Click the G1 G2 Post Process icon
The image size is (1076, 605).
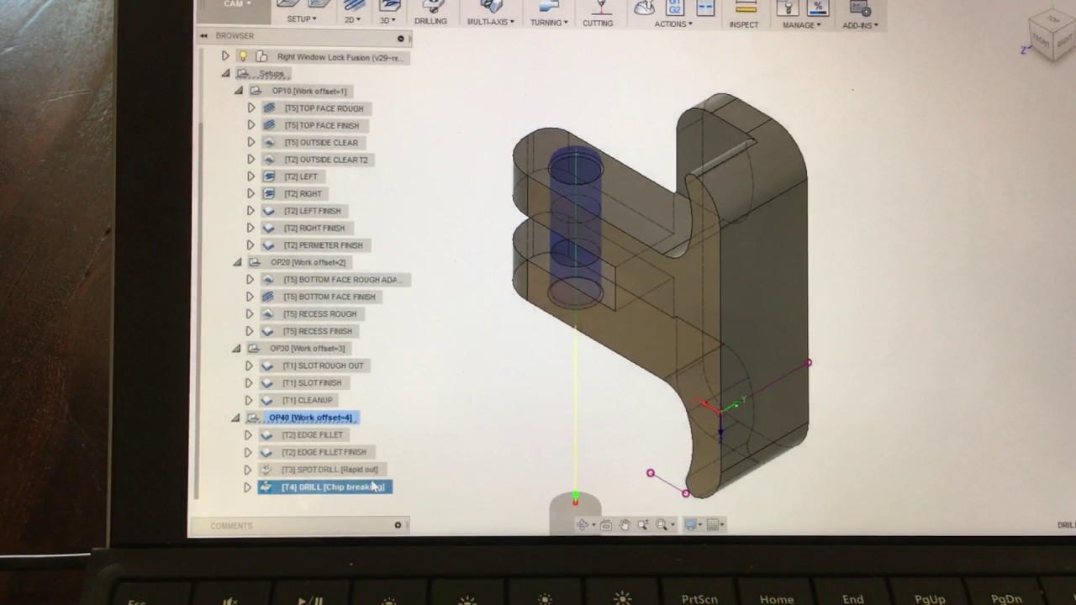pos(674,8)
